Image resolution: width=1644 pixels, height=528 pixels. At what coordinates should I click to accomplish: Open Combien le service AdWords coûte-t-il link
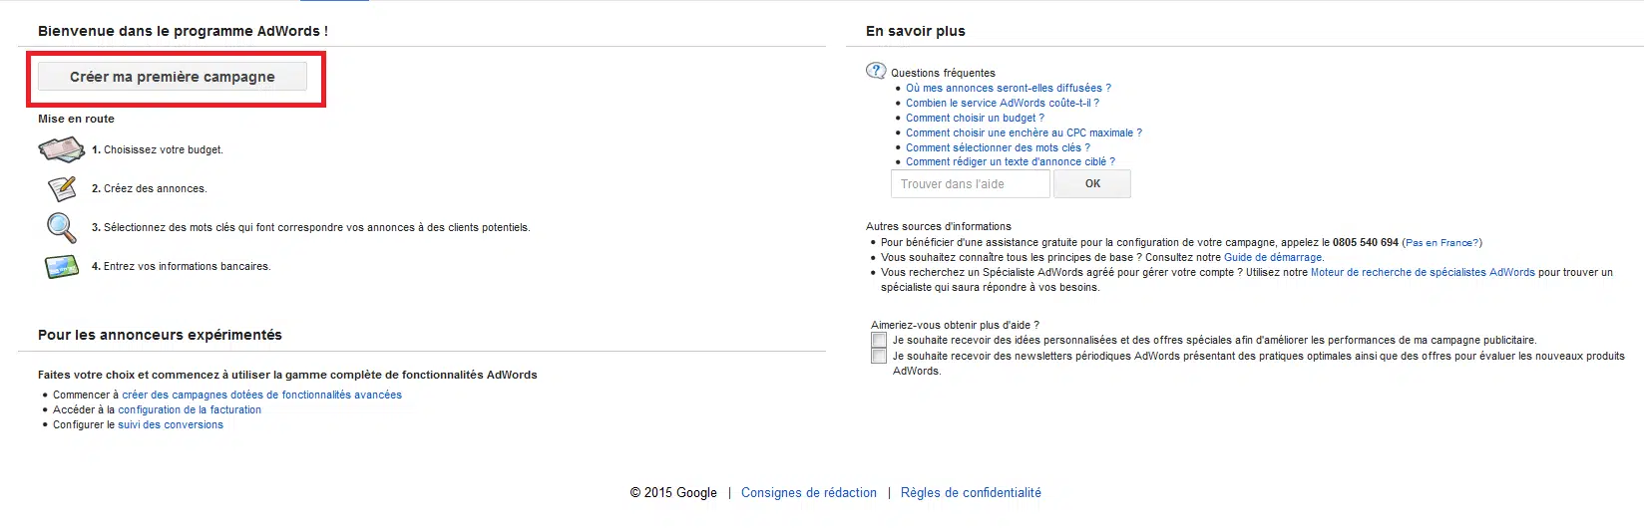coord(1002,103)
